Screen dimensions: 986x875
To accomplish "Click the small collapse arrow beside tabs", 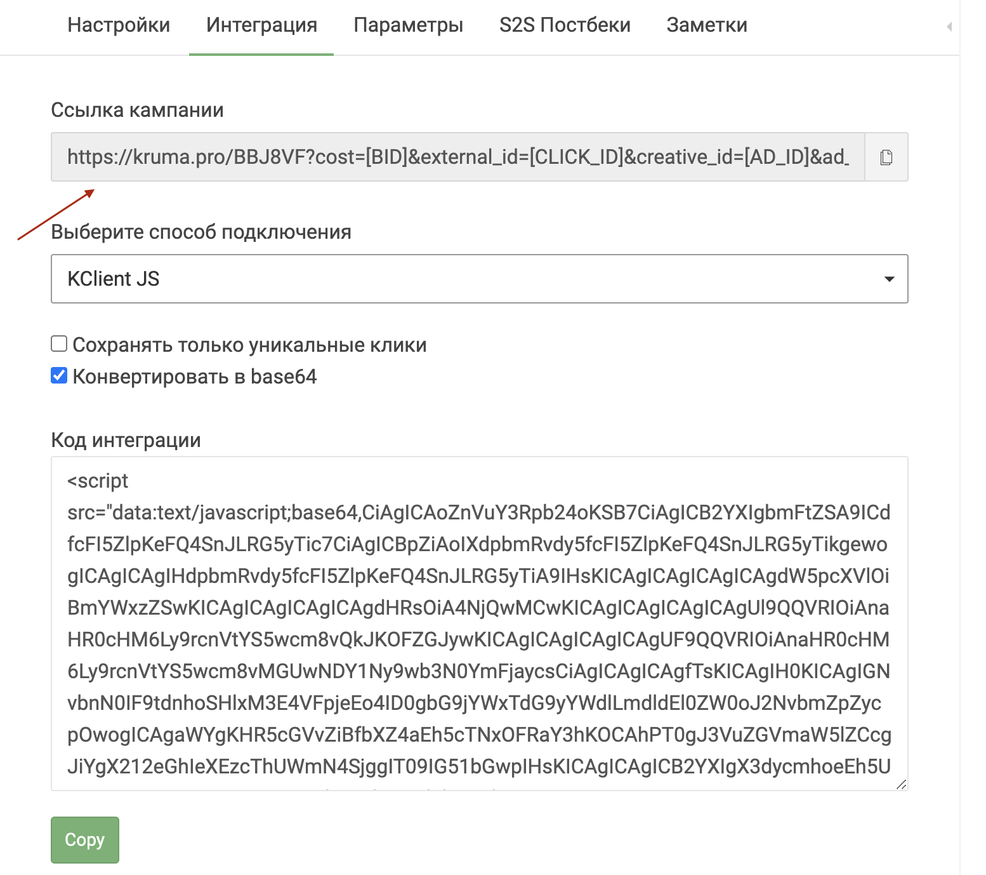I will [x=949, y=27].
